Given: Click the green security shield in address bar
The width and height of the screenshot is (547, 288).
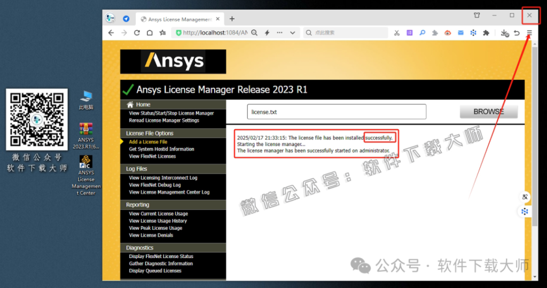Looking at the screenshot, I should click(x=178, y=33).
